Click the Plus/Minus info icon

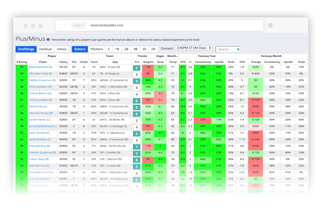[x=48, y=40]
